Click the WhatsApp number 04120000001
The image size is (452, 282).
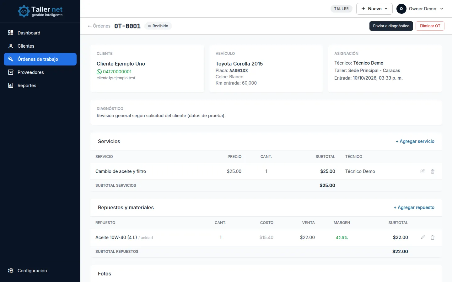point(117,72)
